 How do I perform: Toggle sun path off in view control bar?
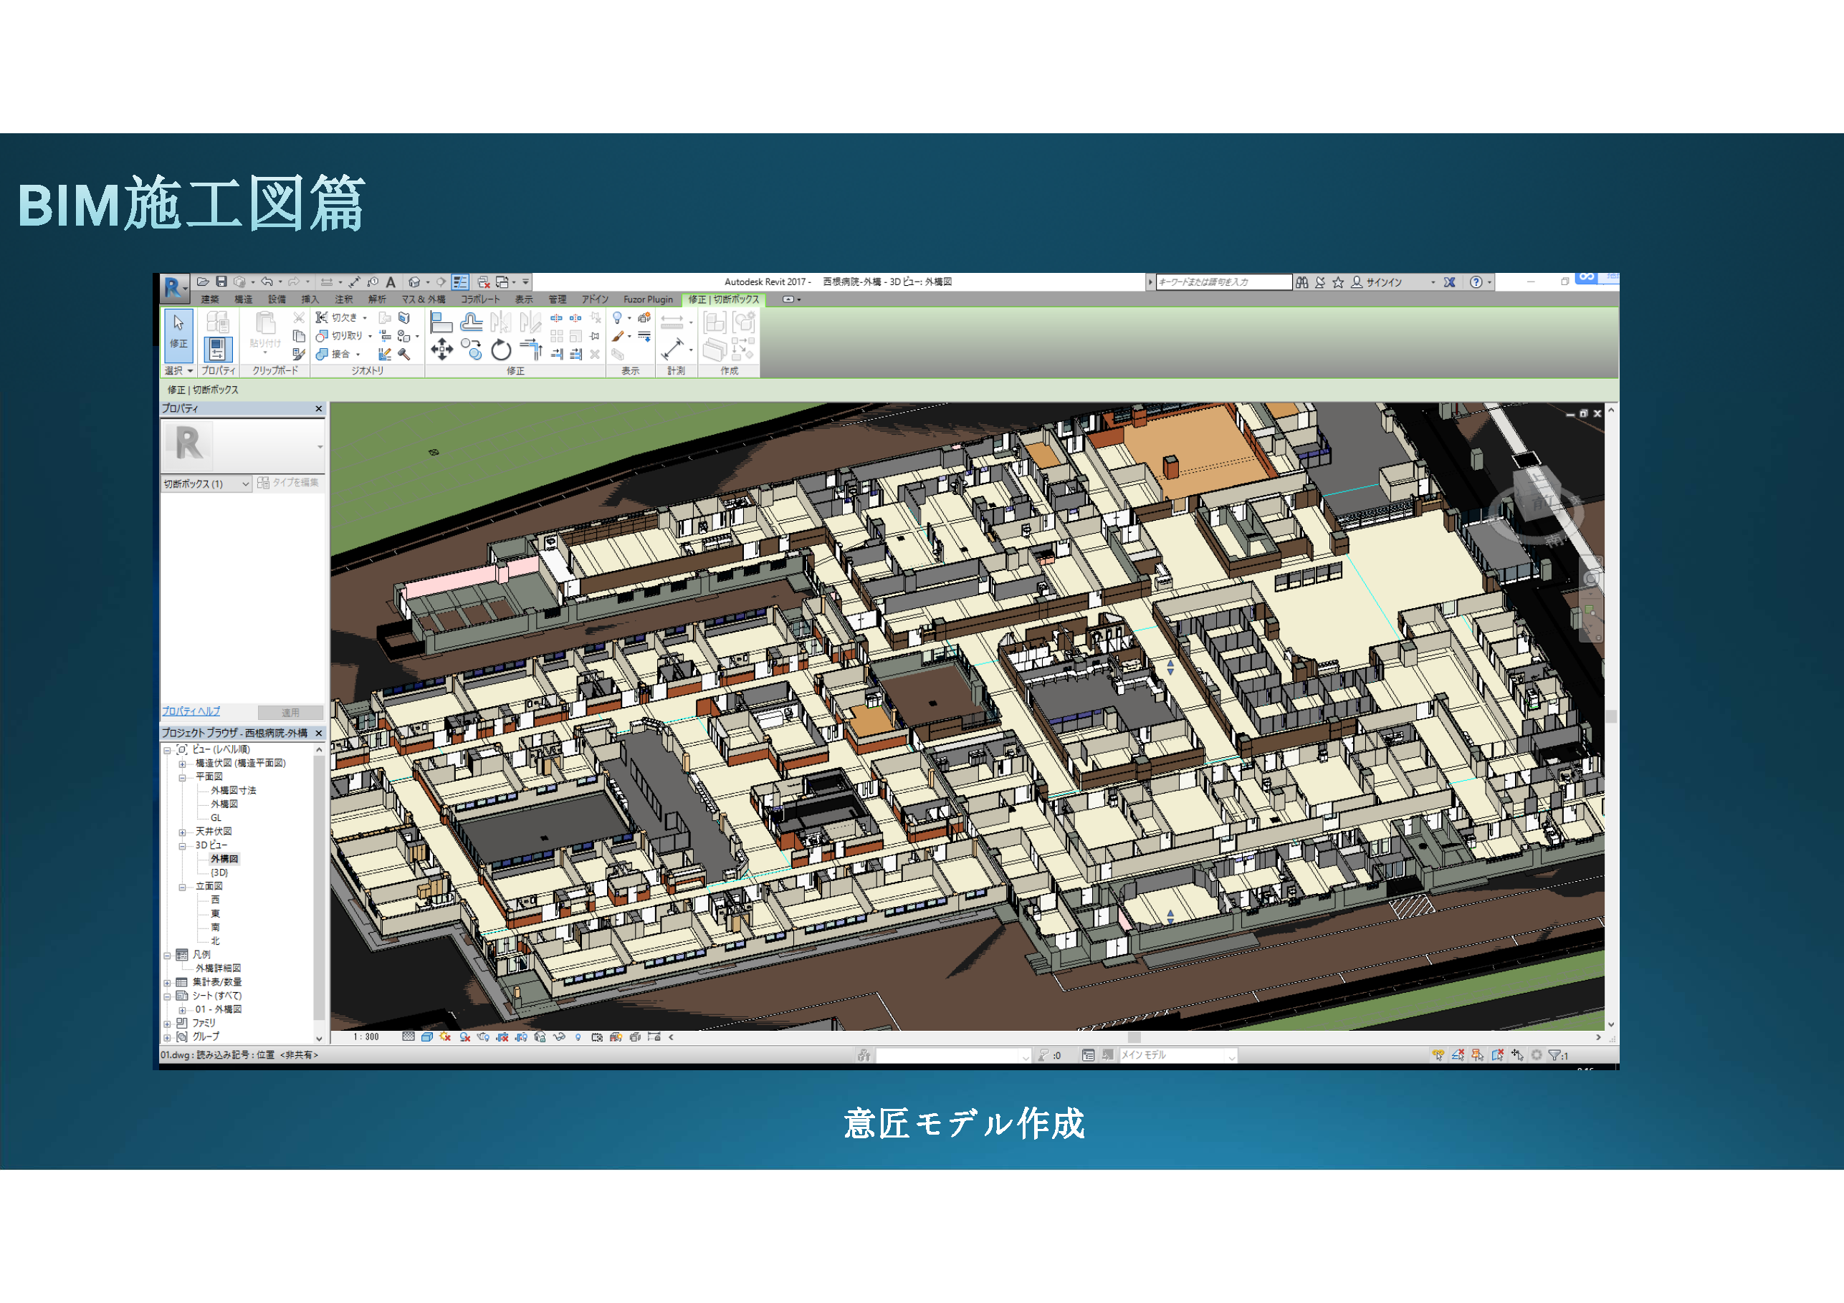pyautogui.click(x=446, y=1037)
